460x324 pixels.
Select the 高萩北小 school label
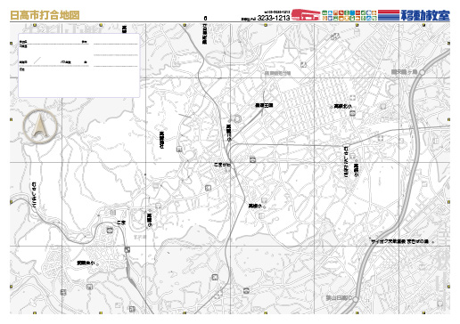tap(342, 106)
